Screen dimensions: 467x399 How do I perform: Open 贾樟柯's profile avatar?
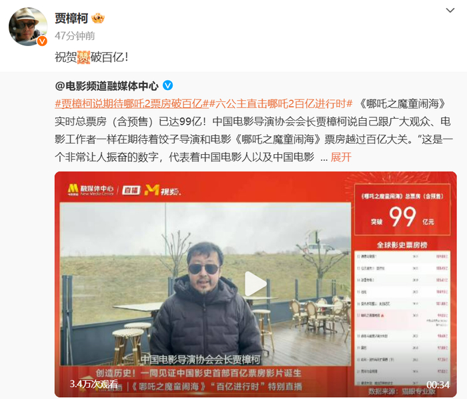(28, 27)
